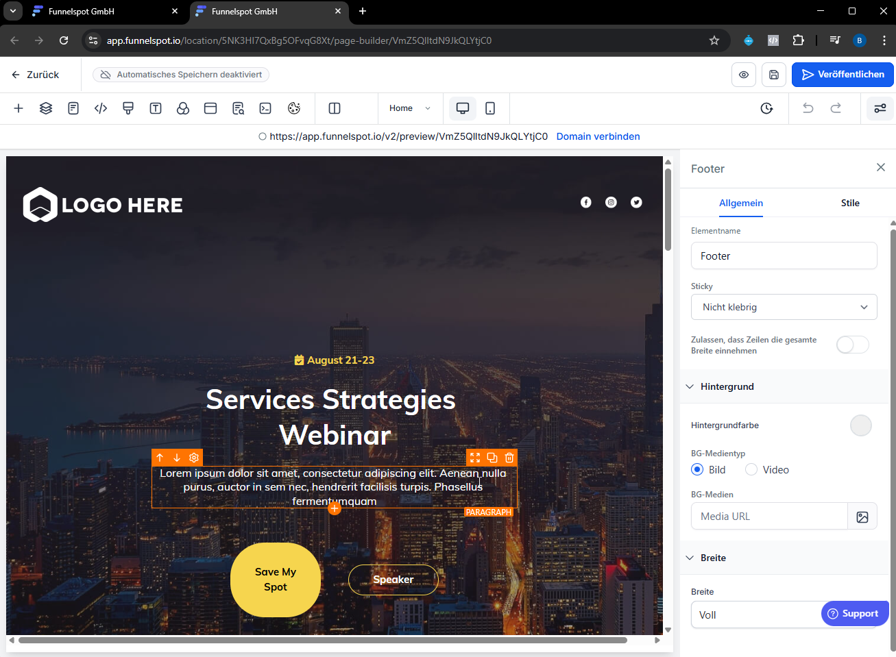Screen dimensions: 896x657
Task: Duplicate the selected paragraph element
Action: click(x=492, y=458)
